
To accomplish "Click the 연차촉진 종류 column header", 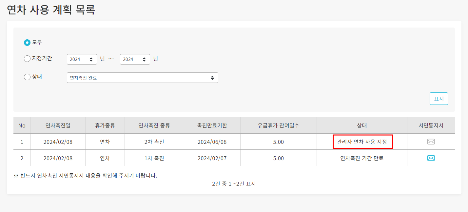I will (x=154, y=125).
